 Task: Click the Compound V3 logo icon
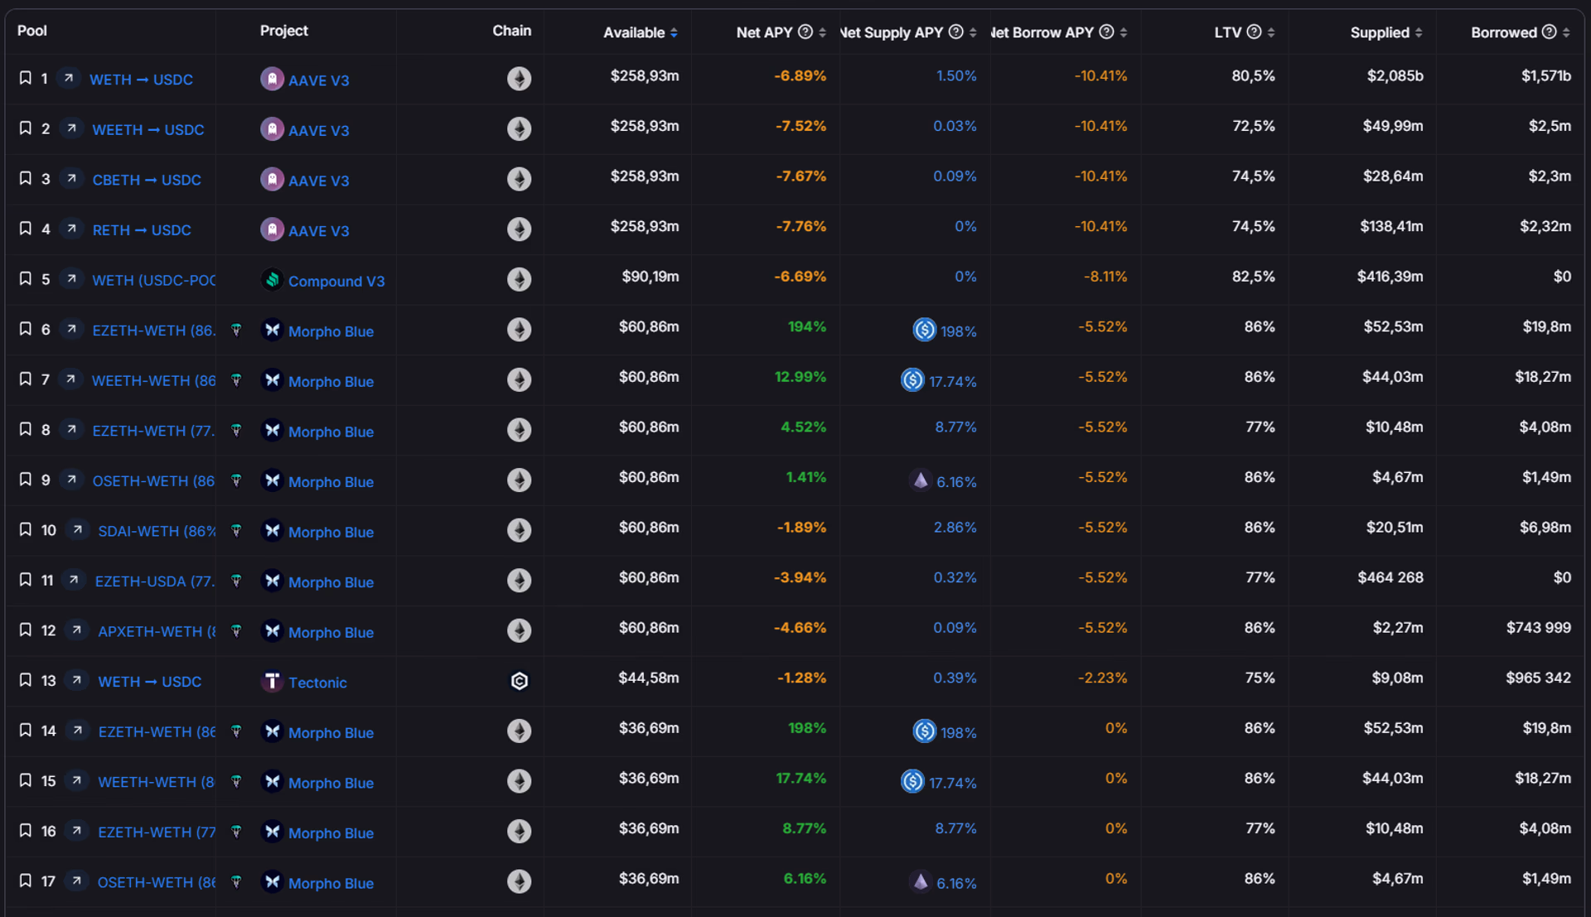click(x=272, y=280)
